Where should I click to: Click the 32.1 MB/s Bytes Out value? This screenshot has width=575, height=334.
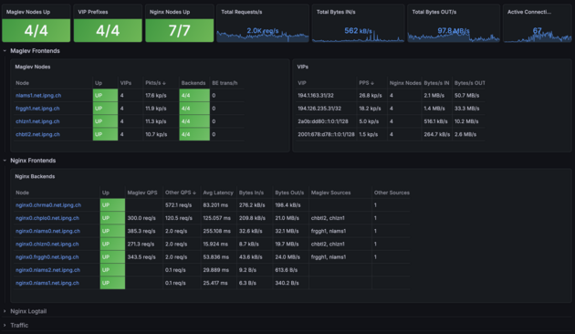(287, 231)
